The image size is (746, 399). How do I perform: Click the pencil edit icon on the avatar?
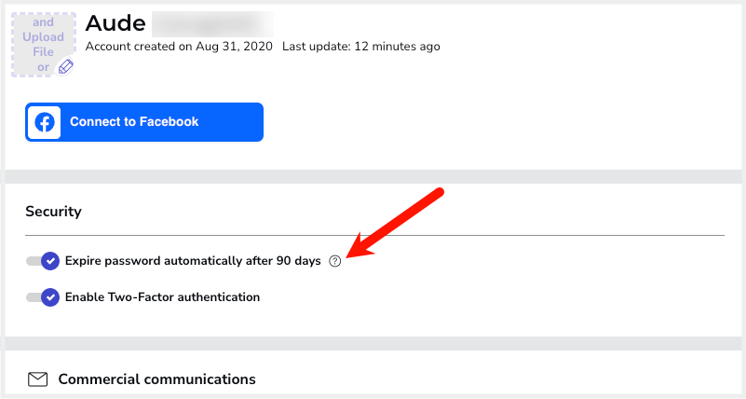[x=65, y=66]
